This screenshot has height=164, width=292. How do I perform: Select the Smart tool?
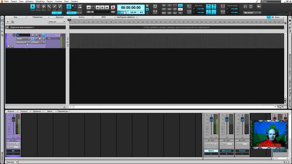[x=33, y=7]
